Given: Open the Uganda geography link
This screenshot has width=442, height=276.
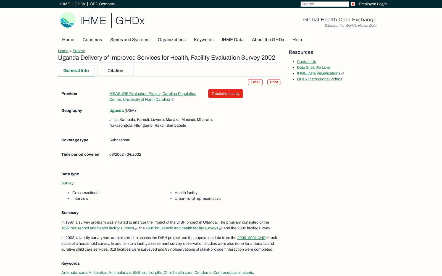Looking at the screenshot, I should click(117, 110).
